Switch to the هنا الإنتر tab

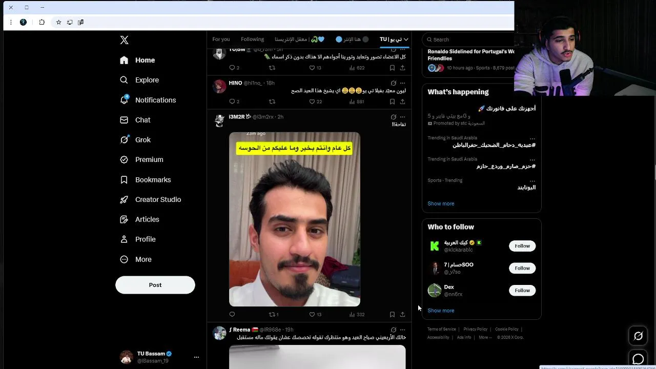pos(352,39)
